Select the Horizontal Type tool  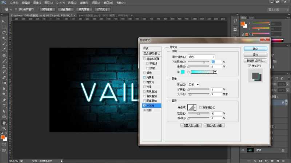(x=4, y=106)
